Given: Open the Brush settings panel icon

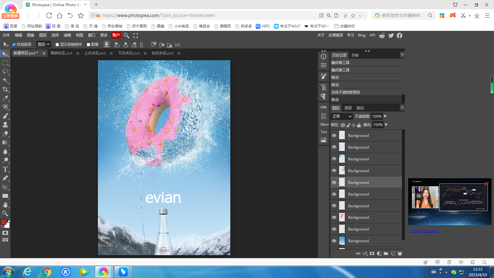Looking at the screenshot, I should [x=324, y=76].
